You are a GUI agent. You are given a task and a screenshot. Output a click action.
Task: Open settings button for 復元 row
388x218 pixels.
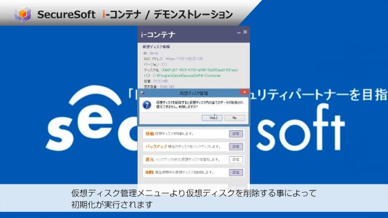point(236,159)
